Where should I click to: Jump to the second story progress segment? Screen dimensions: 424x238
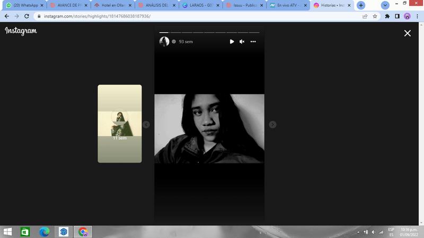tap(176, 32)
